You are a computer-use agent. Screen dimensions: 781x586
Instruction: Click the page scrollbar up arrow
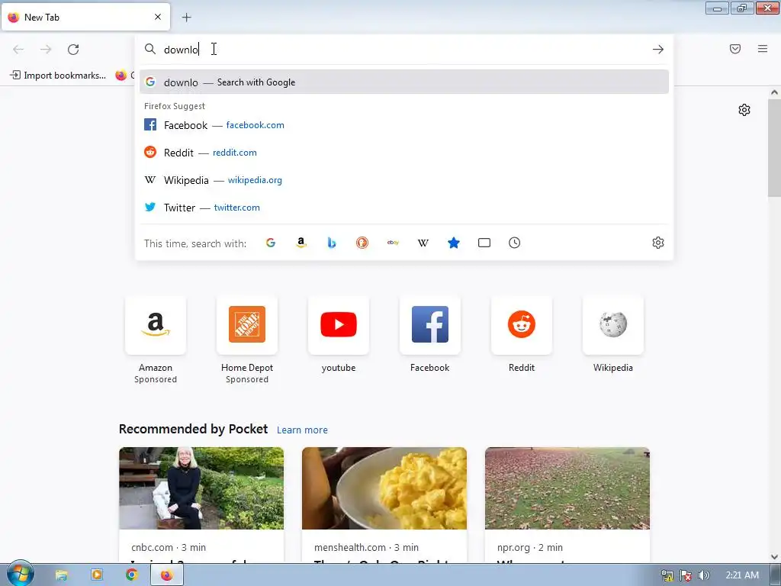pyautogui.click(x=774, y=92)
